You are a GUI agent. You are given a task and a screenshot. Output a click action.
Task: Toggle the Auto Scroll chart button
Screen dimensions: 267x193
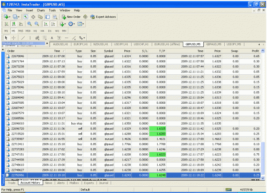pyautogui.click(x=46, y=24)
